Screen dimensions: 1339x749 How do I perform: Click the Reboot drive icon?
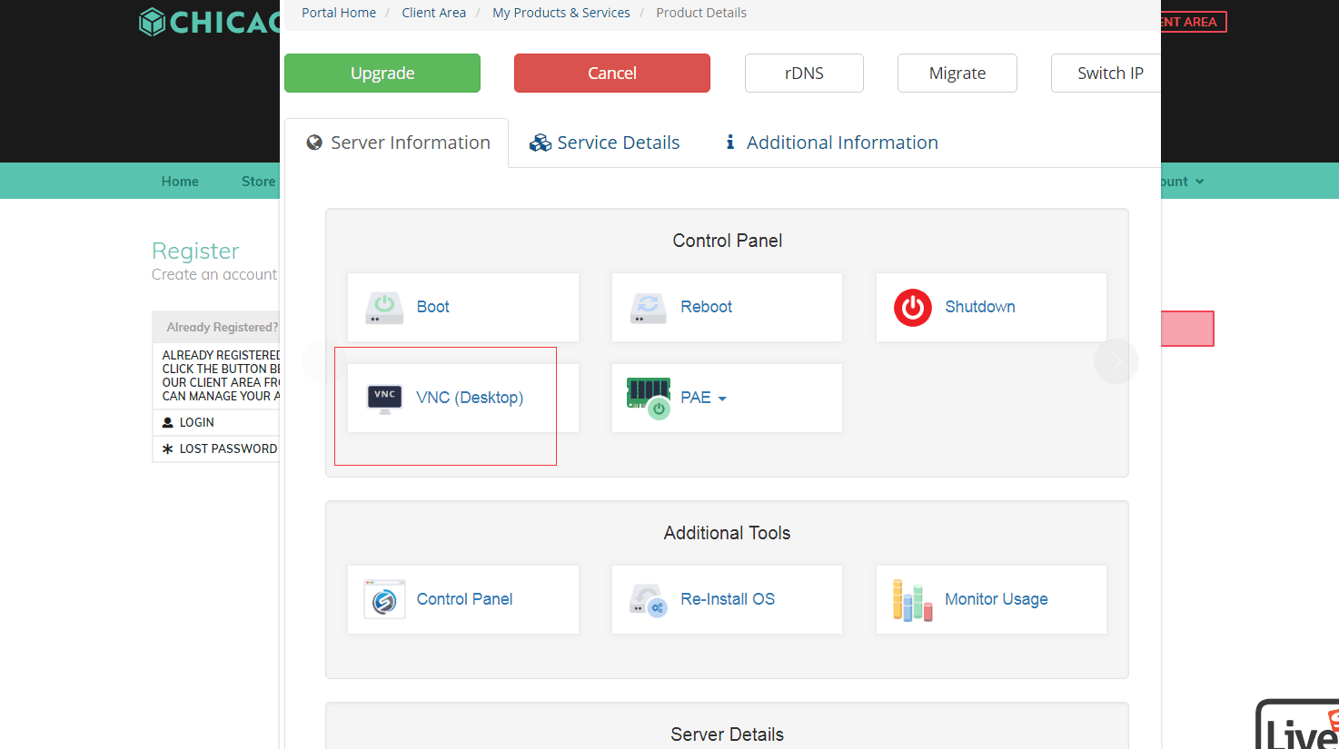pyautogui.click(x=648, y=308)
